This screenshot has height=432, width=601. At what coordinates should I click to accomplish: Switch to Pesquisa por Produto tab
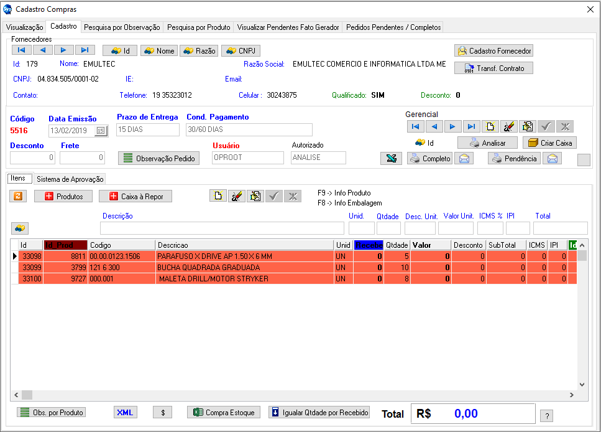(199, 27)
